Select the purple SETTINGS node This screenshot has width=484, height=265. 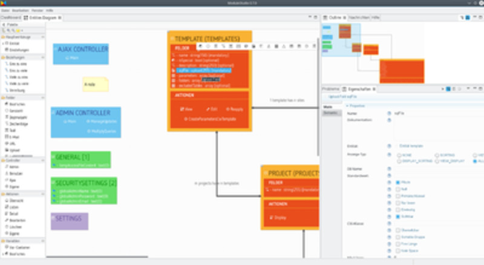70,221
